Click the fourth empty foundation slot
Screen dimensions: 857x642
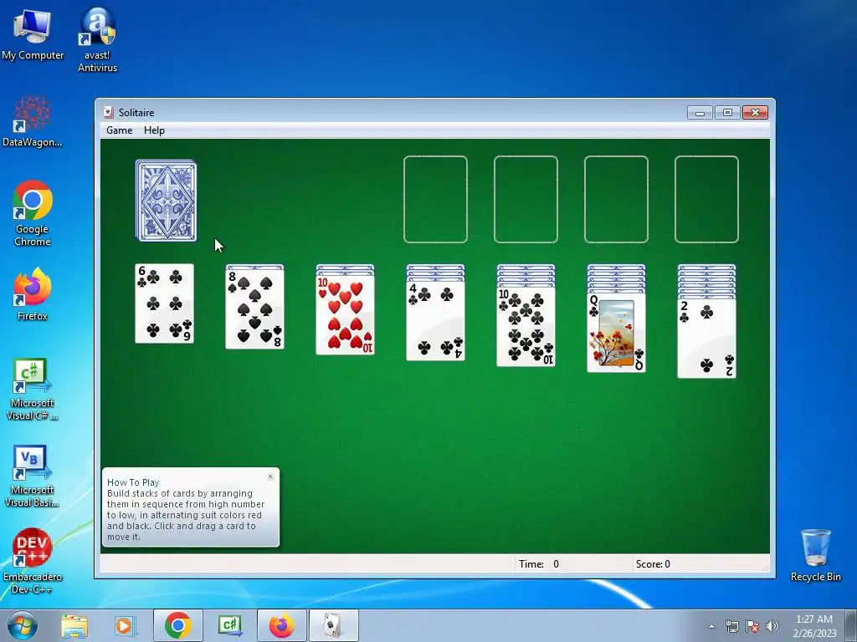point(706,199)
